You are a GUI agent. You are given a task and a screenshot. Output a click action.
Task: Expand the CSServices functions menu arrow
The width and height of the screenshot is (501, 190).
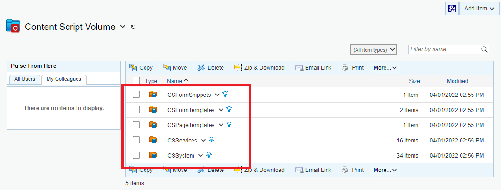pyautogui.click(x=203, y=140)
